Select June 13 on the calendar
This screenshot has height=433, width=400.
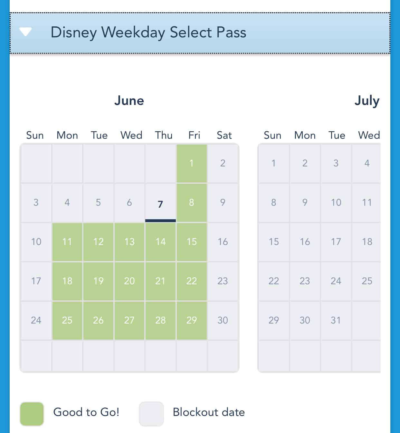pyautogui.click(x=129, y=242)
